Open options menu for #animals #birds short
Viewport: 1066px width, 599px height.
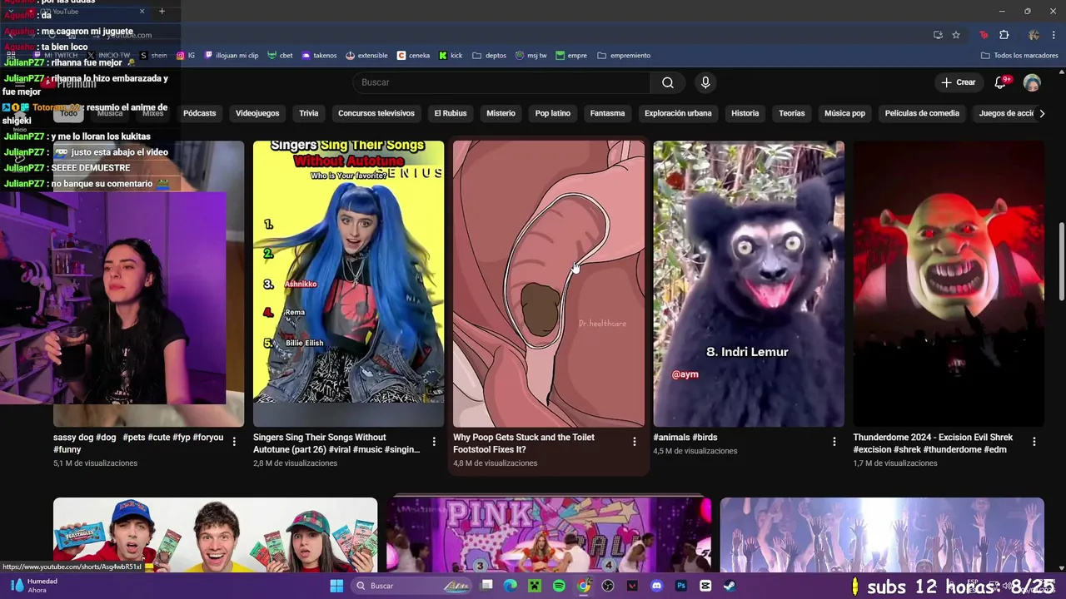coord(834,442)
